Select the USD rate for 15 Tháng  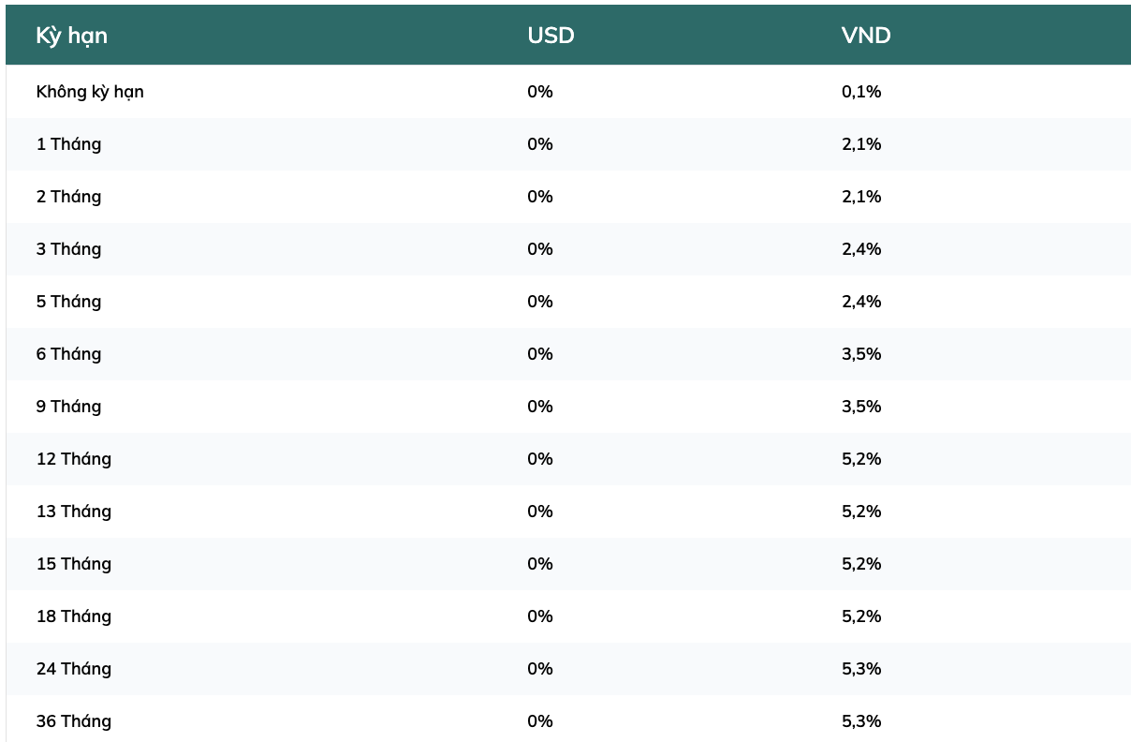point(540,564)
